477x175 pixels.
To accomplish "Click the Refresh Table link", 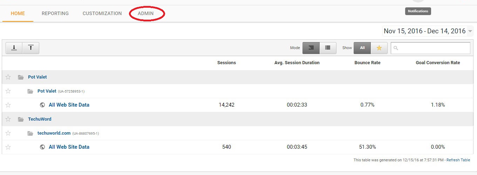I will (458, 160).
